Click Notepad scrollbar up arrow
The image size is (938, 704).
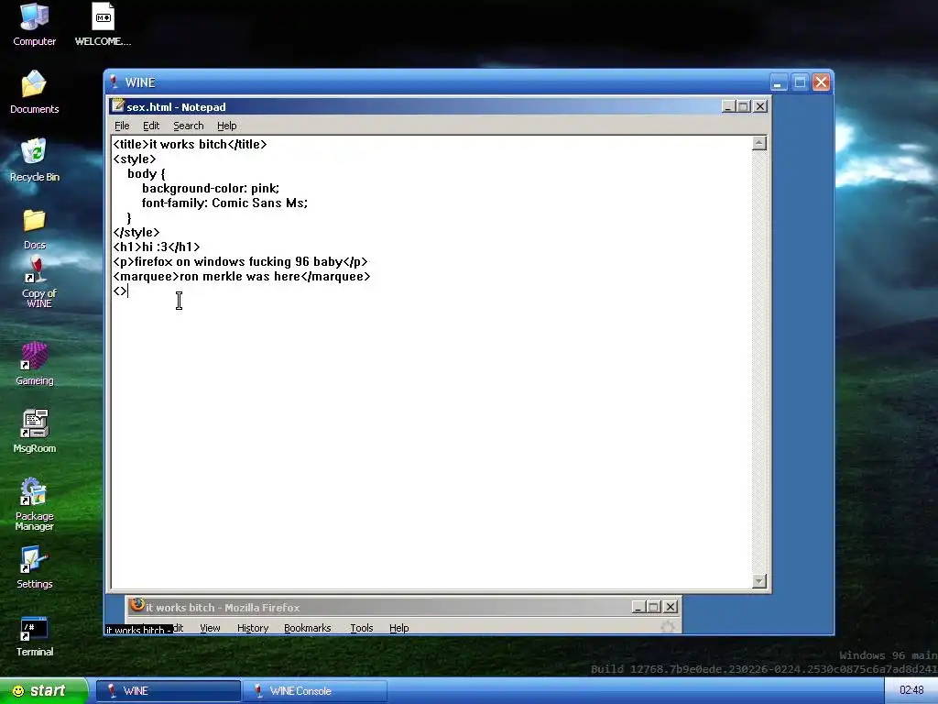[x=759, y=142]
